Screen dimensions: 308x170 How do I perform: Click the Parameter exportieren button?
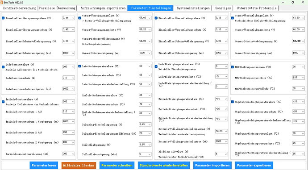[254, 165]
